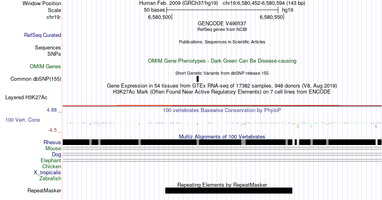Click the chr19:6,580,452-6,580,594 position text

coord(264,3)
